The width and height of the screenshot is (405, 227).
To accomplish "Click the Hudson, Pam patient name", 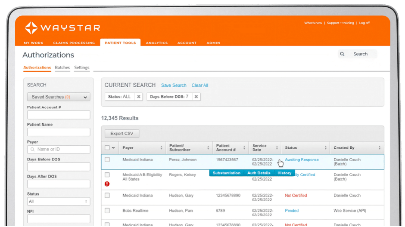I will click(x=181, y=211).
